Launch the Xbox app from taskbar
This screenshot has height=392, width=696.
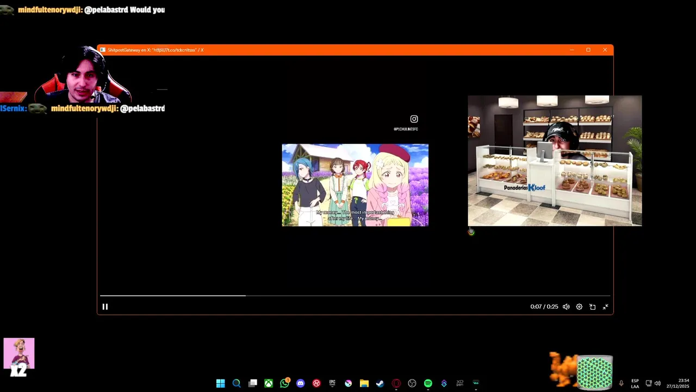click(269, 383)
